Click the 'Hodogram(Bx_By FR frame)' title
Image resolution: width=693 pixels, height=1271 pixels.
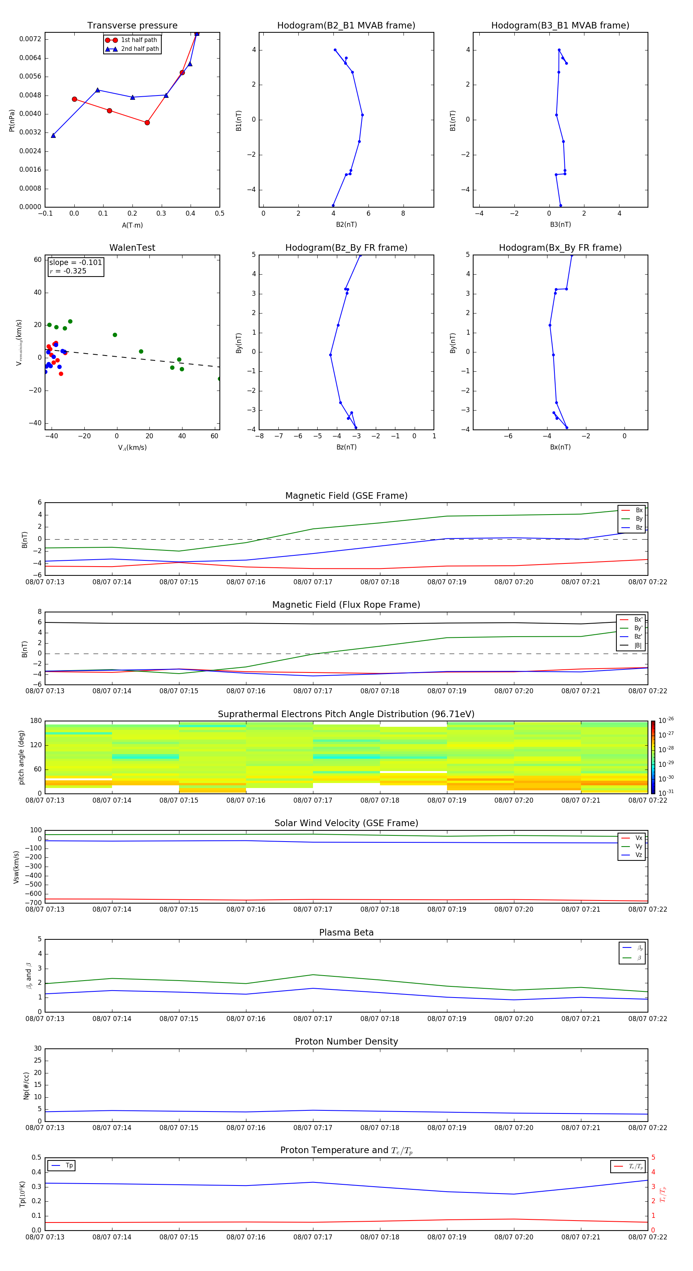pyautogui.click(x=560, y=248)
